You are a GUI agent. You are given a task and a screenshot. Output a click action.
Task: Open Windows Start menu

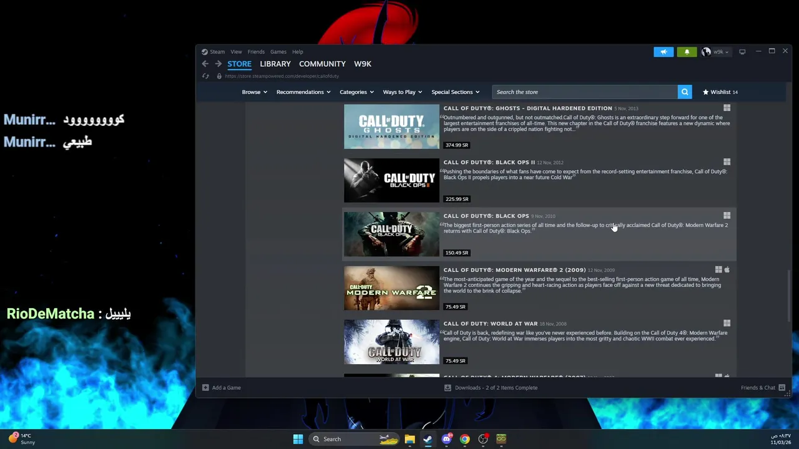click(x=298, y=439)
